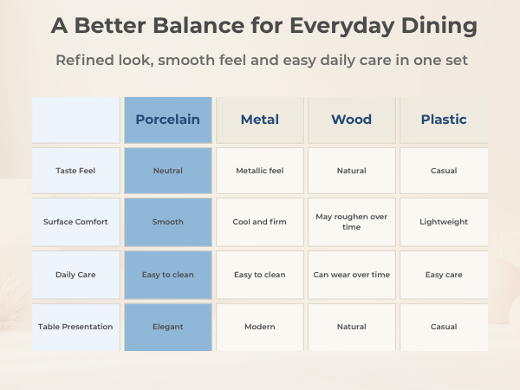Click the Can wear over time cell
The image size is (520, 390).
pyautogui.click(x=352, y=275)
